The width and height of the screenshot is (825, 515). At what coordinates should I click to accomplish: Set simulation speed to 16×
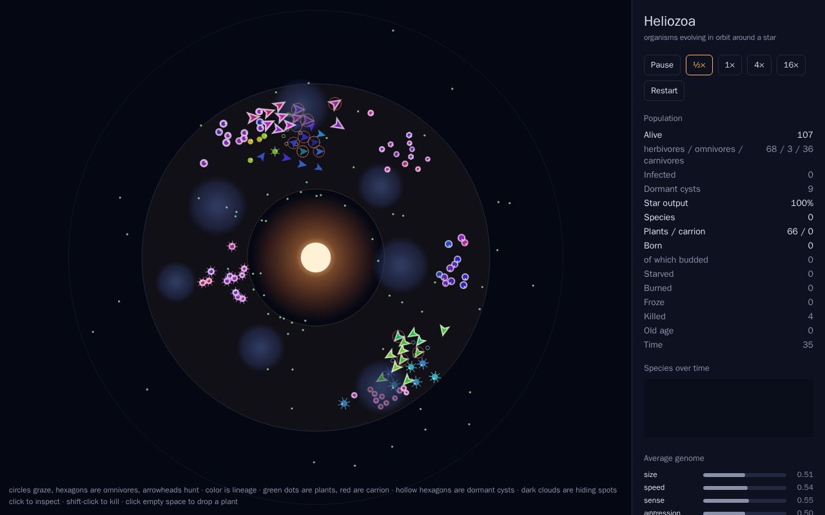pos(791,65)
